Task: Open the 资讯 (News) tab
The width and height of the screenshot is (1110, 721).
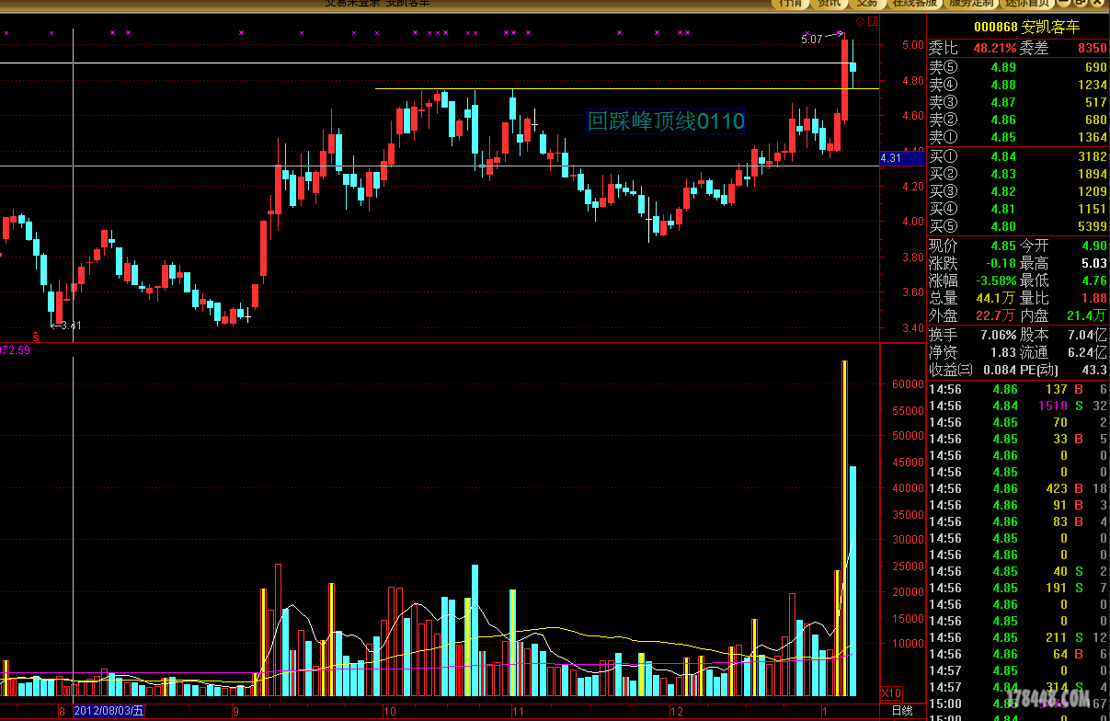Action: 830,4
